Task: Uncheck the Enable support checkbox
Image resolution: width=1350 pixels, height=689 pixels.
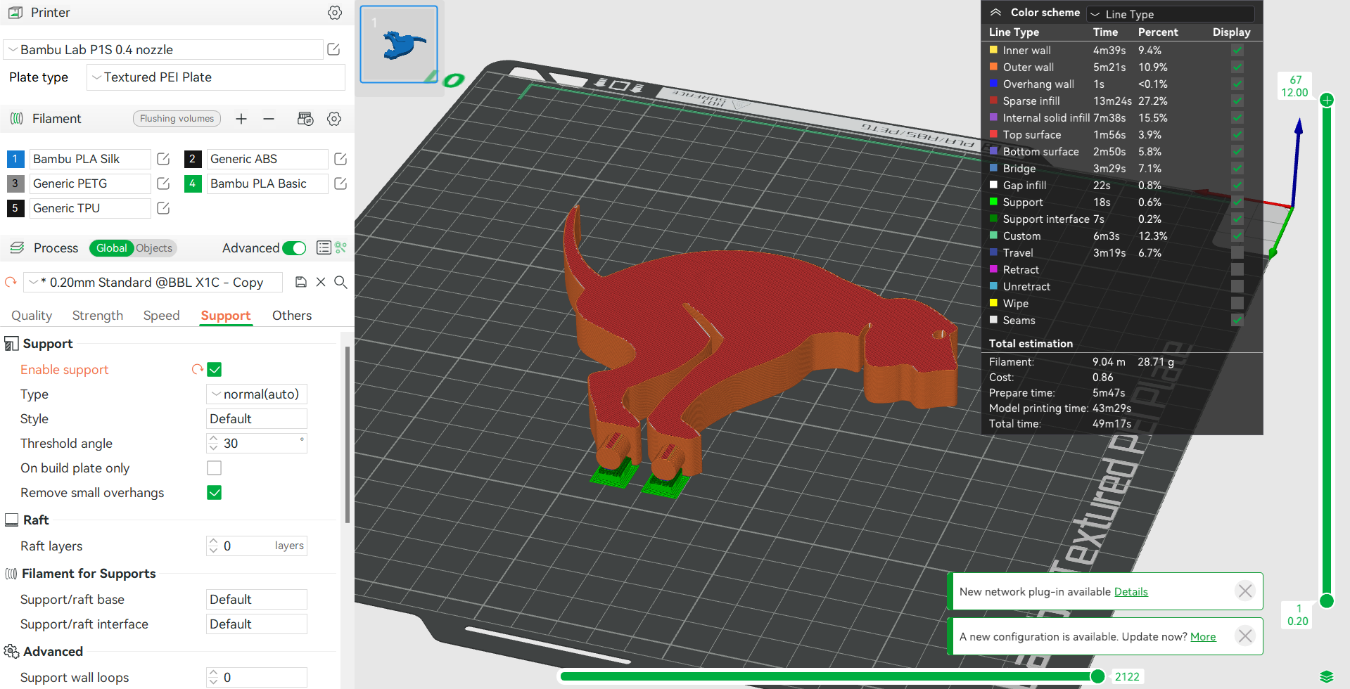Action: (x=215, y=370)
